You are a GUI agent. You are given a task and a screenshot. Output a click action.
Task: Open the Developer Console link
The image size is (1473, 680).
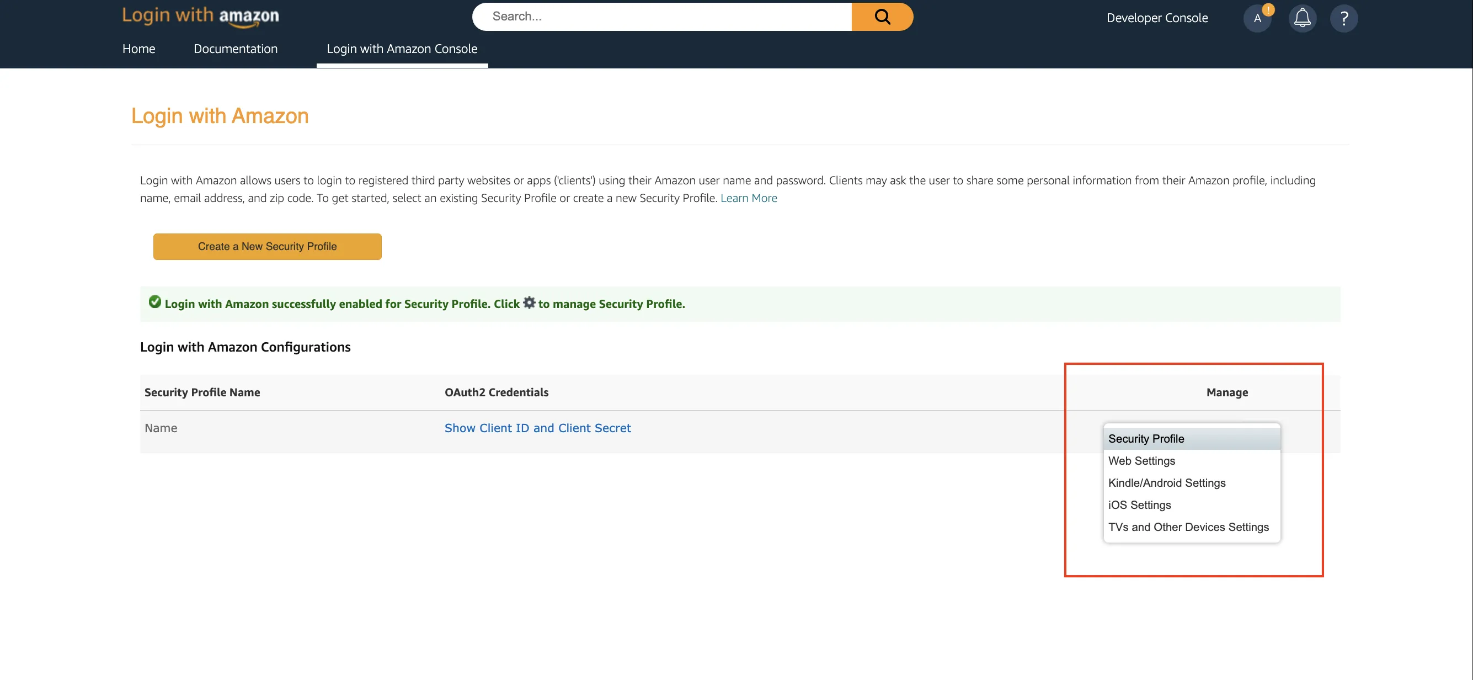tap(1157, 18)
